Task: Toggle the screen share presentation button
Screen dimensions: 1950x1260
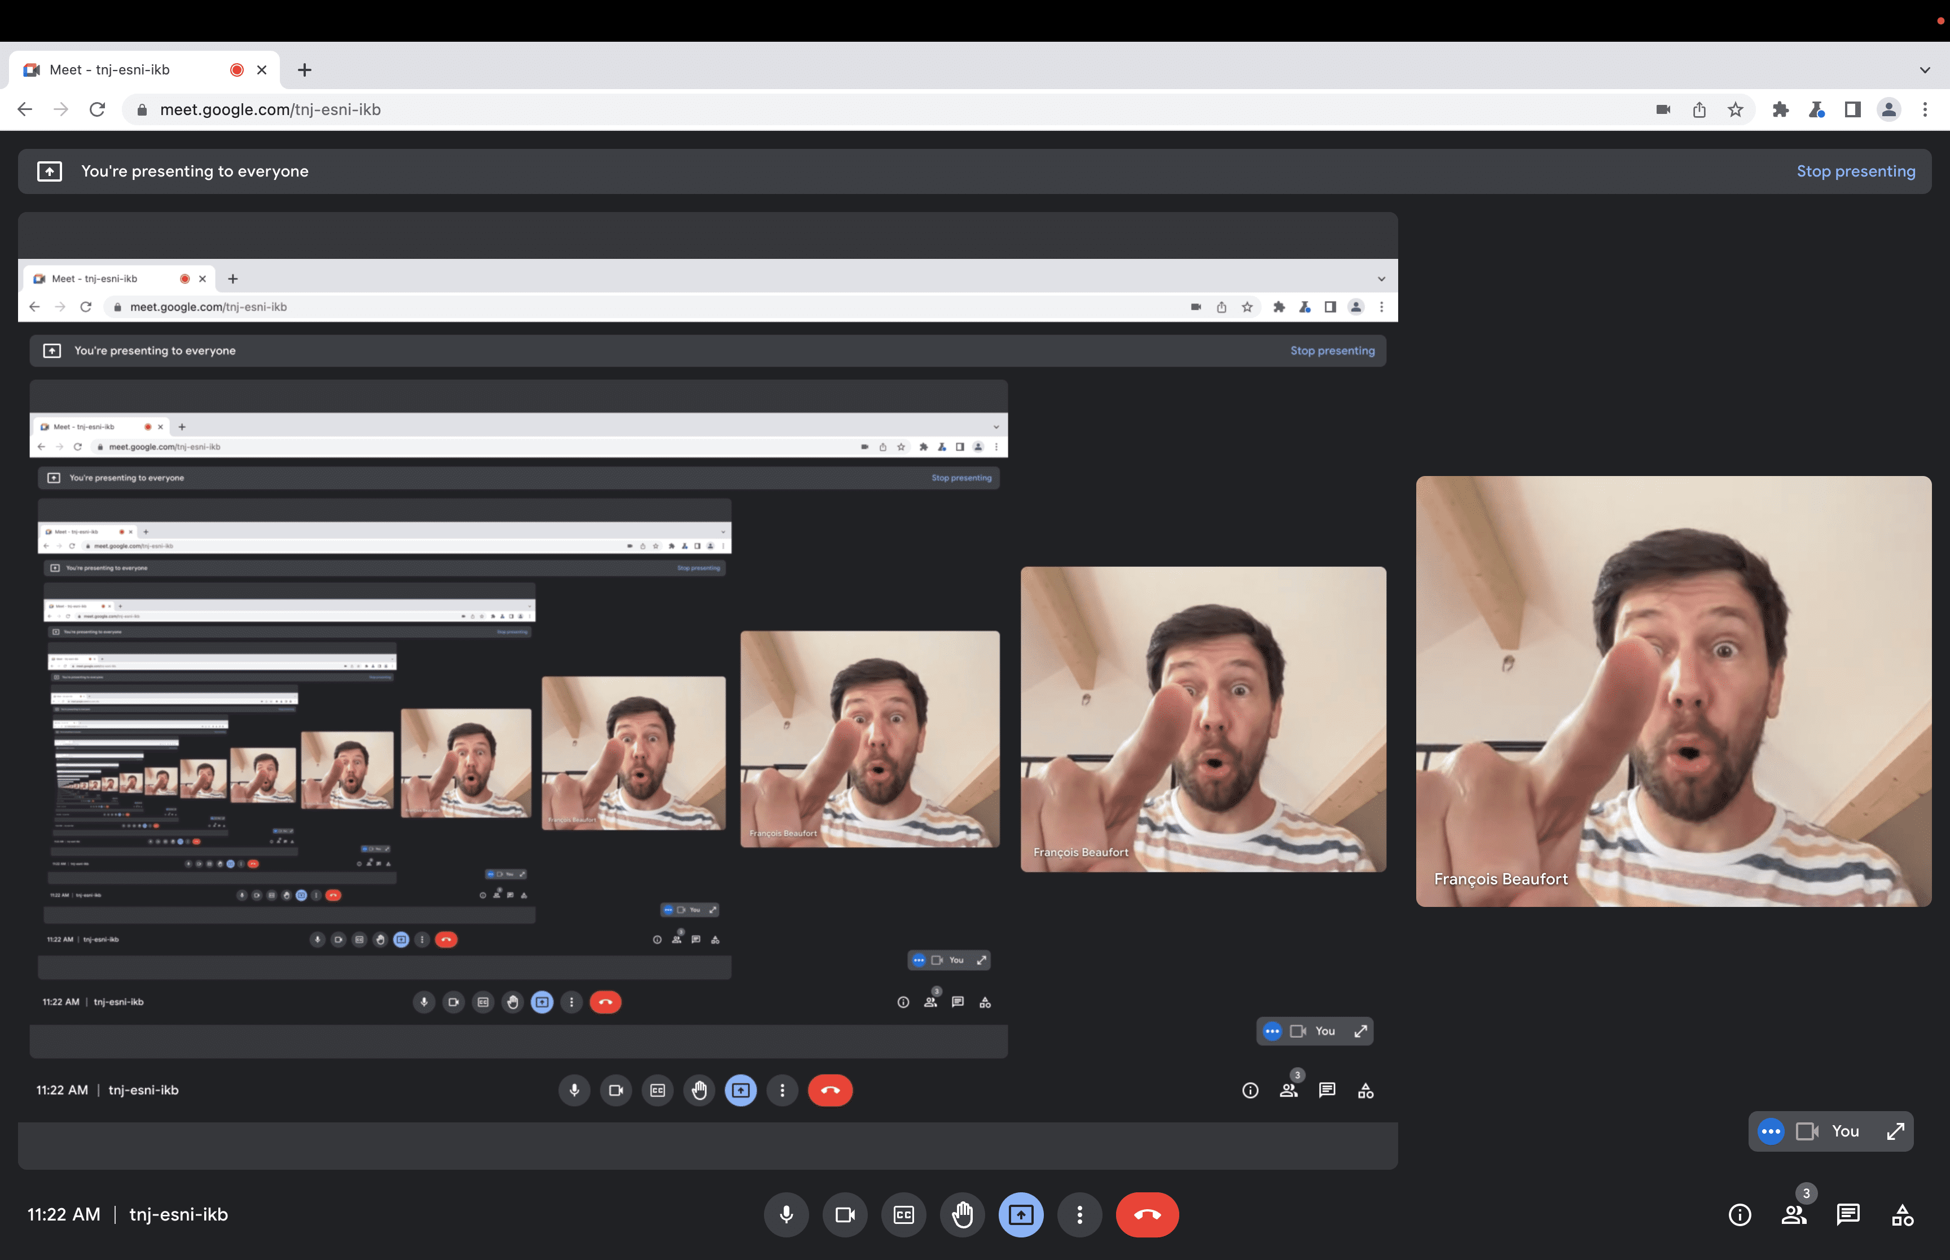Action: [x=1021, y=1214]
